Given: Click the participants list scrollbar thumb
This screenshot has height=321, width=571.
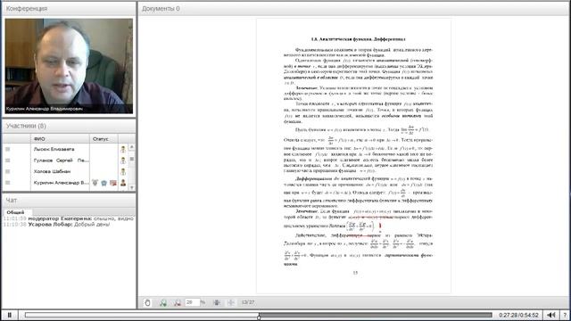Looking at the screenshot, I should pos(132,159).
